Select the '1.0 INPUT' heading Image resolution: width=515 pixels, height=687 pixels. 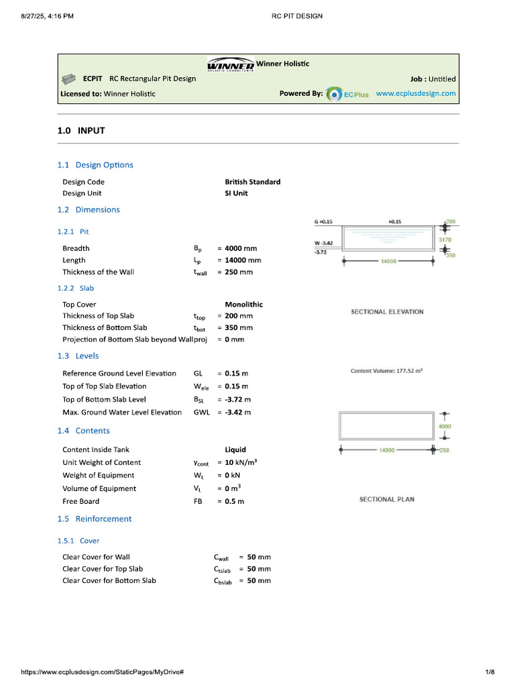(x=81, y=131)
